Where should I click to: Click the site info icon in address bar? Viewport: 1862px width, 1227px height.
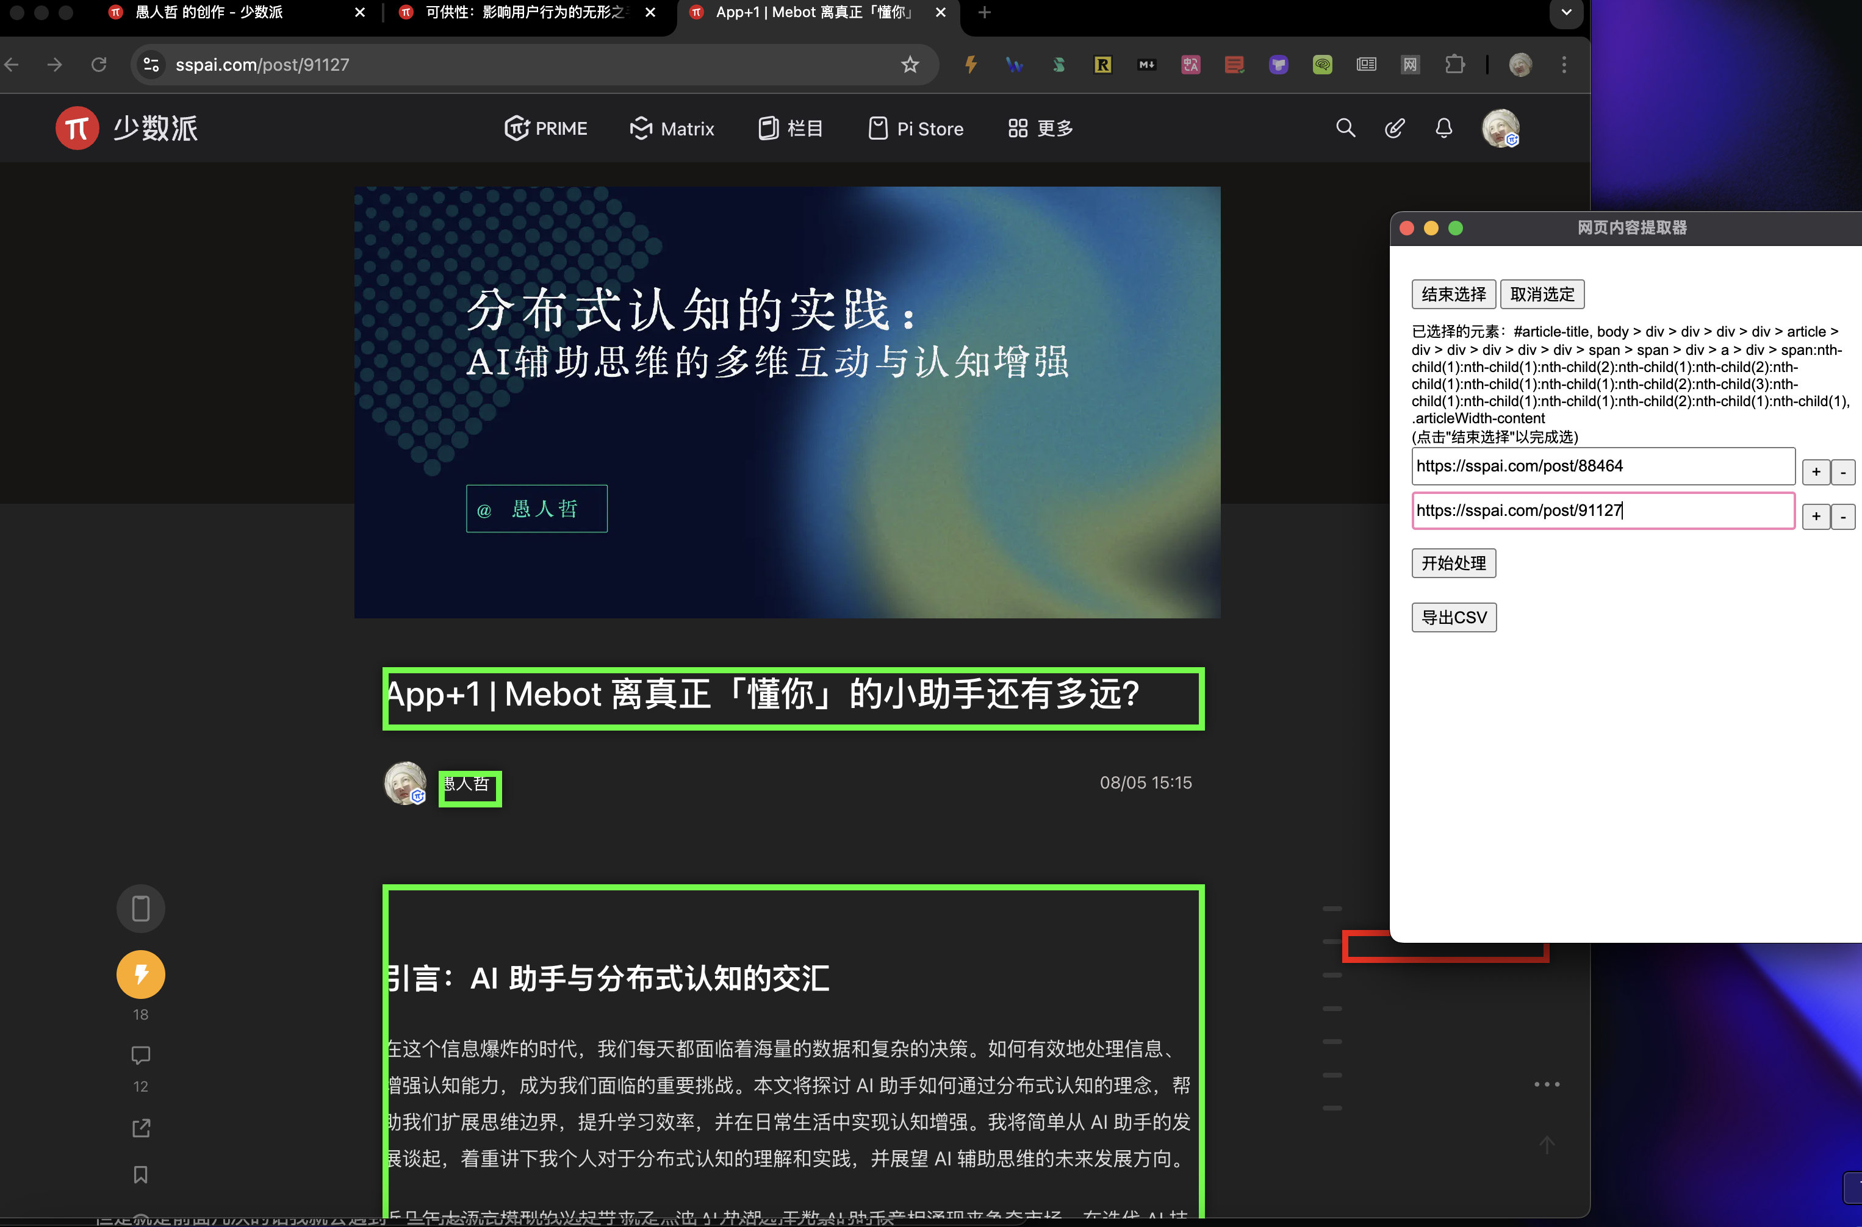pyautogui.click(x=151, y=64)
